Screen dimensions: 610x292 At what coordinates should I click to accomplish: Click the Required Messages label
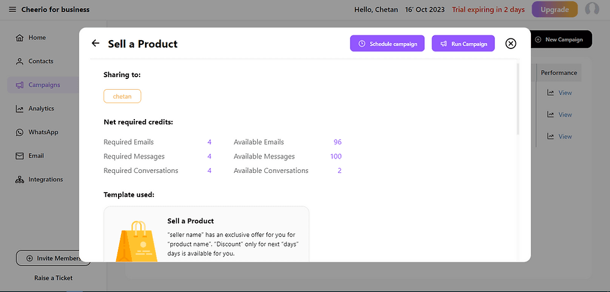pyautogui.click(x=134, y=157)
